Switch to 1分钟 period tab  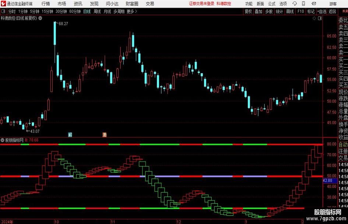coord(23,11)
